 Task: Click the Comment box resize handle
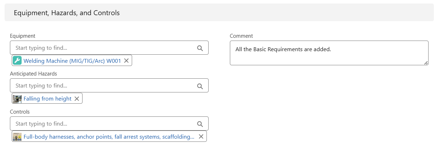tap(426, 63)
